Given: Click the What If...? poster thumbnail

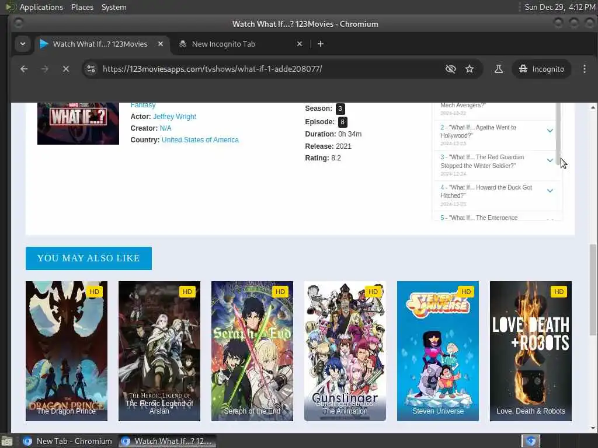Looking at the screenshot, I should click(78, 123).
